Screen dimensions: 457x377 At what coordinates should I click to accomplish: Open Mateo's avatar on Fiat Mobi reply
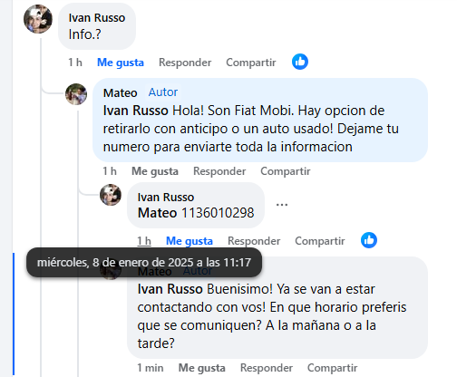pos(76,94)
